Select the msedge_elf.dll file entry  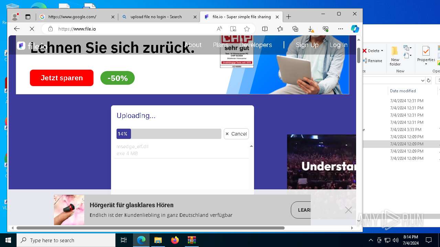(181, 150)
